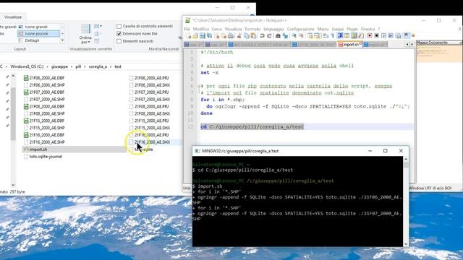Navigate to Windows8_OS (C:) breadcrumb
The width and height of the screenshot is (463, 260).
(27, 66)
